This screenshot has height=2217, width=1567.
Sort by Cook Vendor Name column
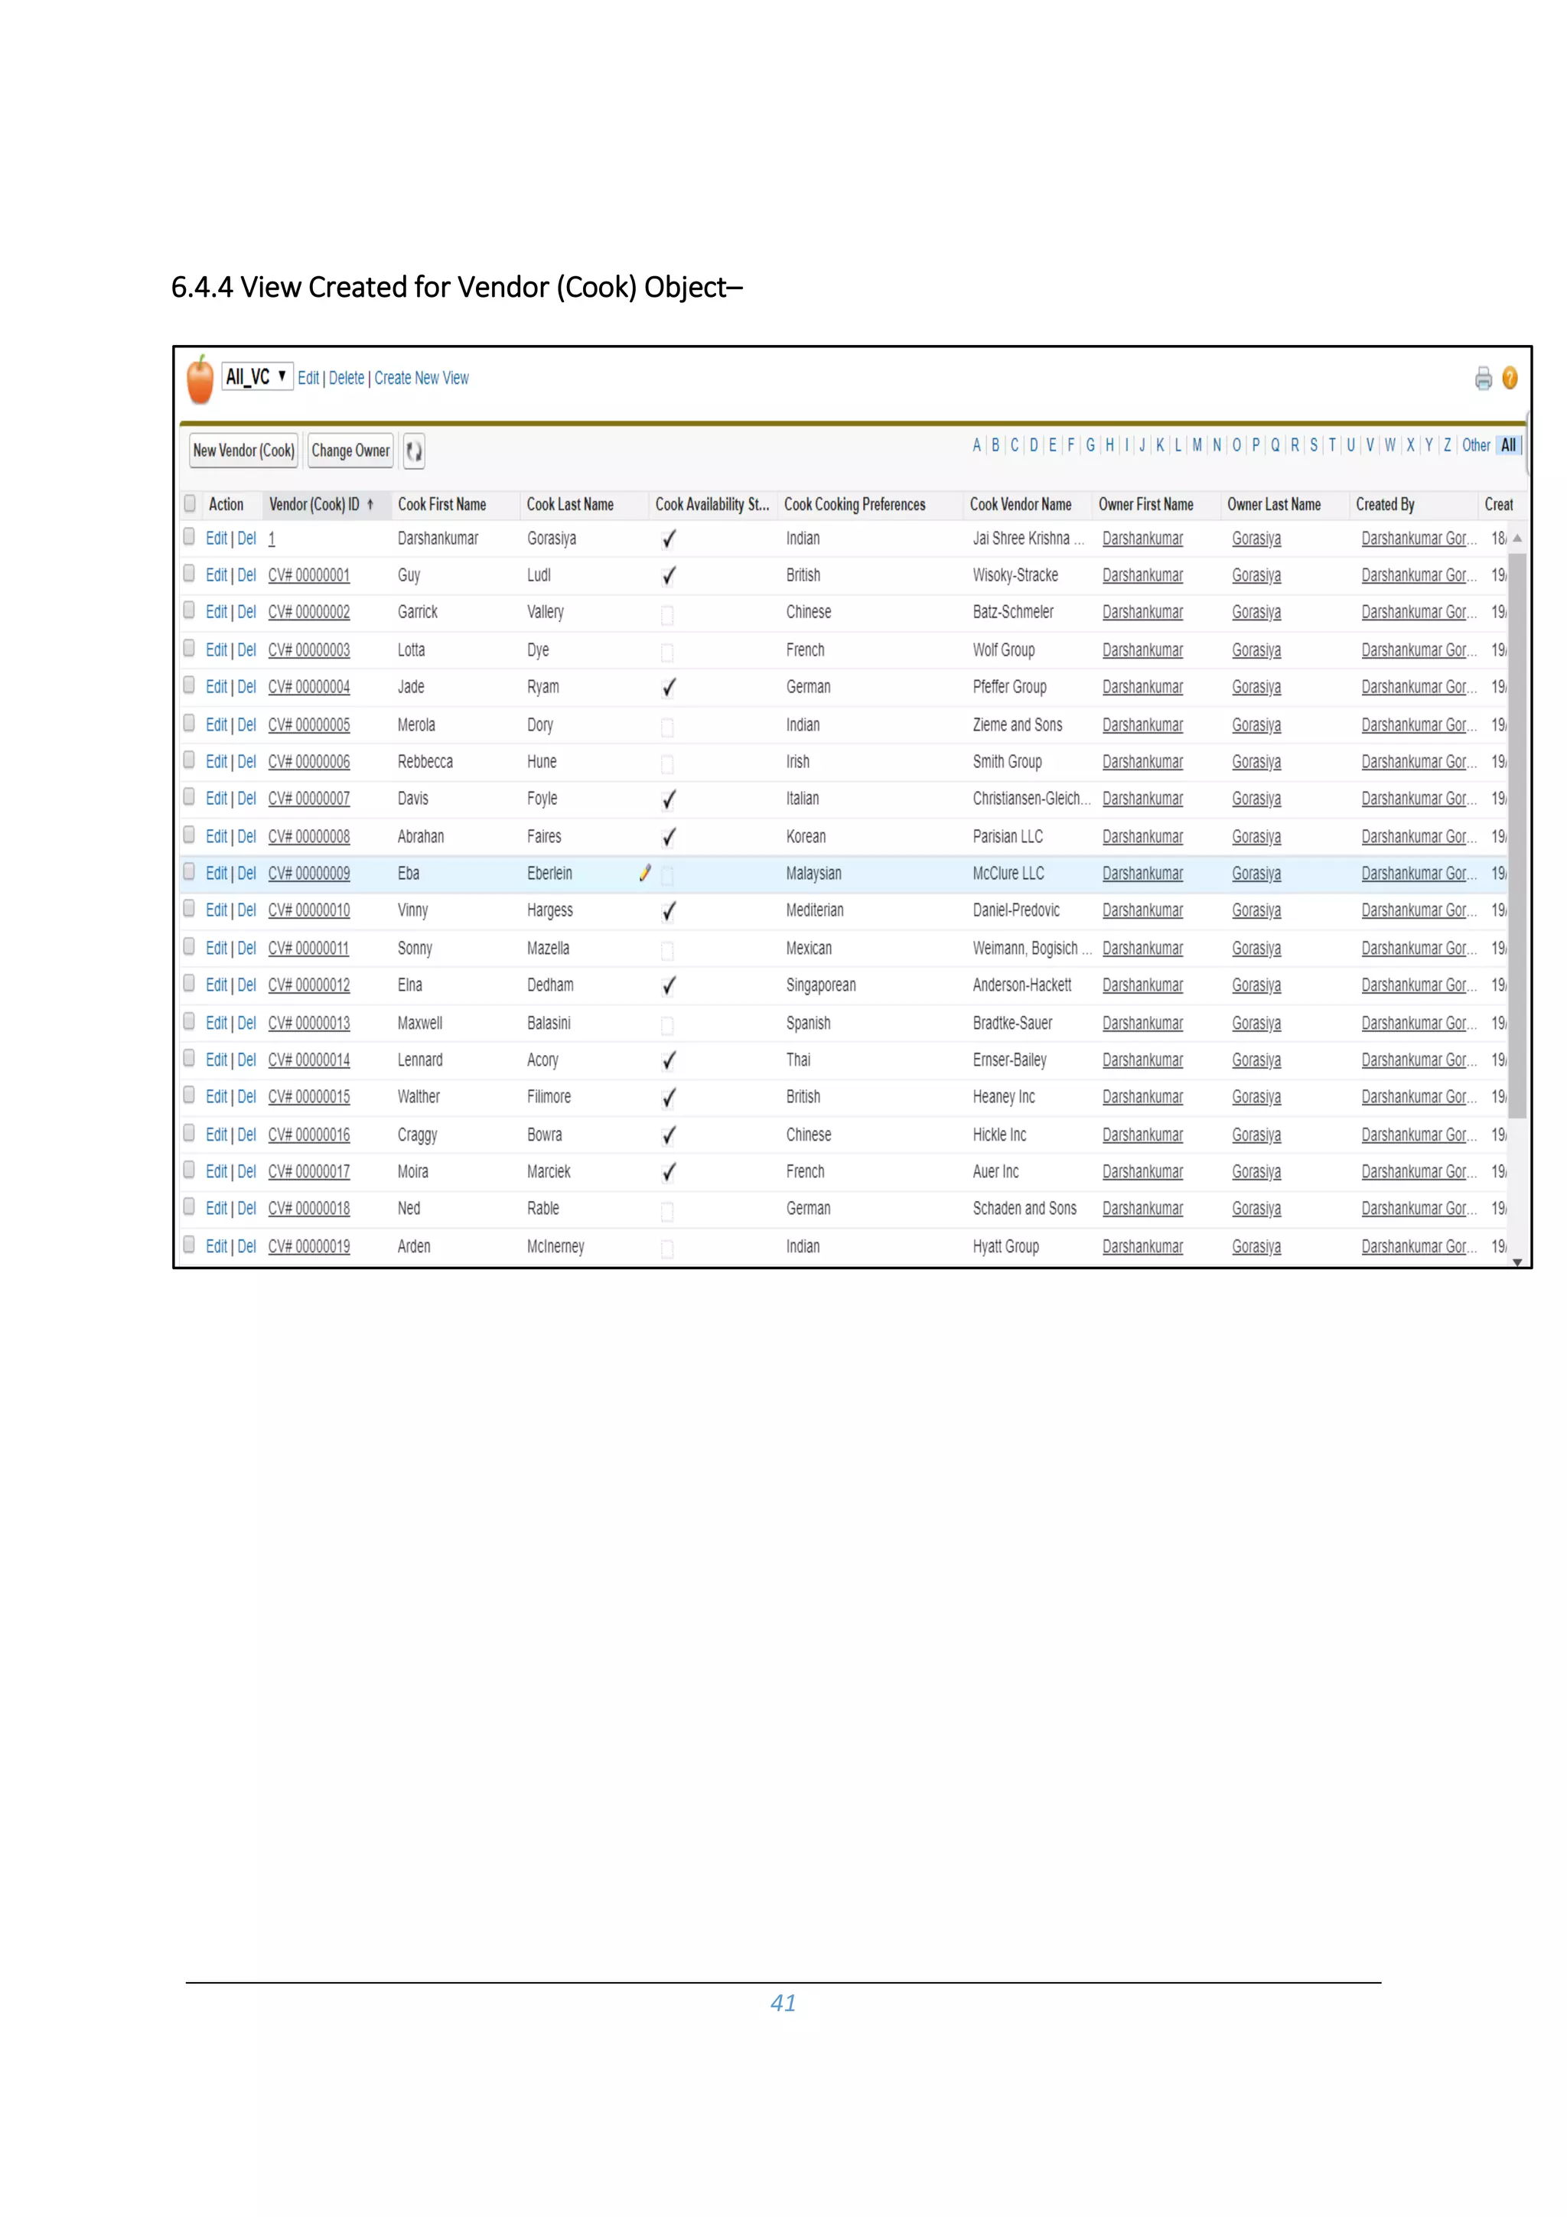1021,504
